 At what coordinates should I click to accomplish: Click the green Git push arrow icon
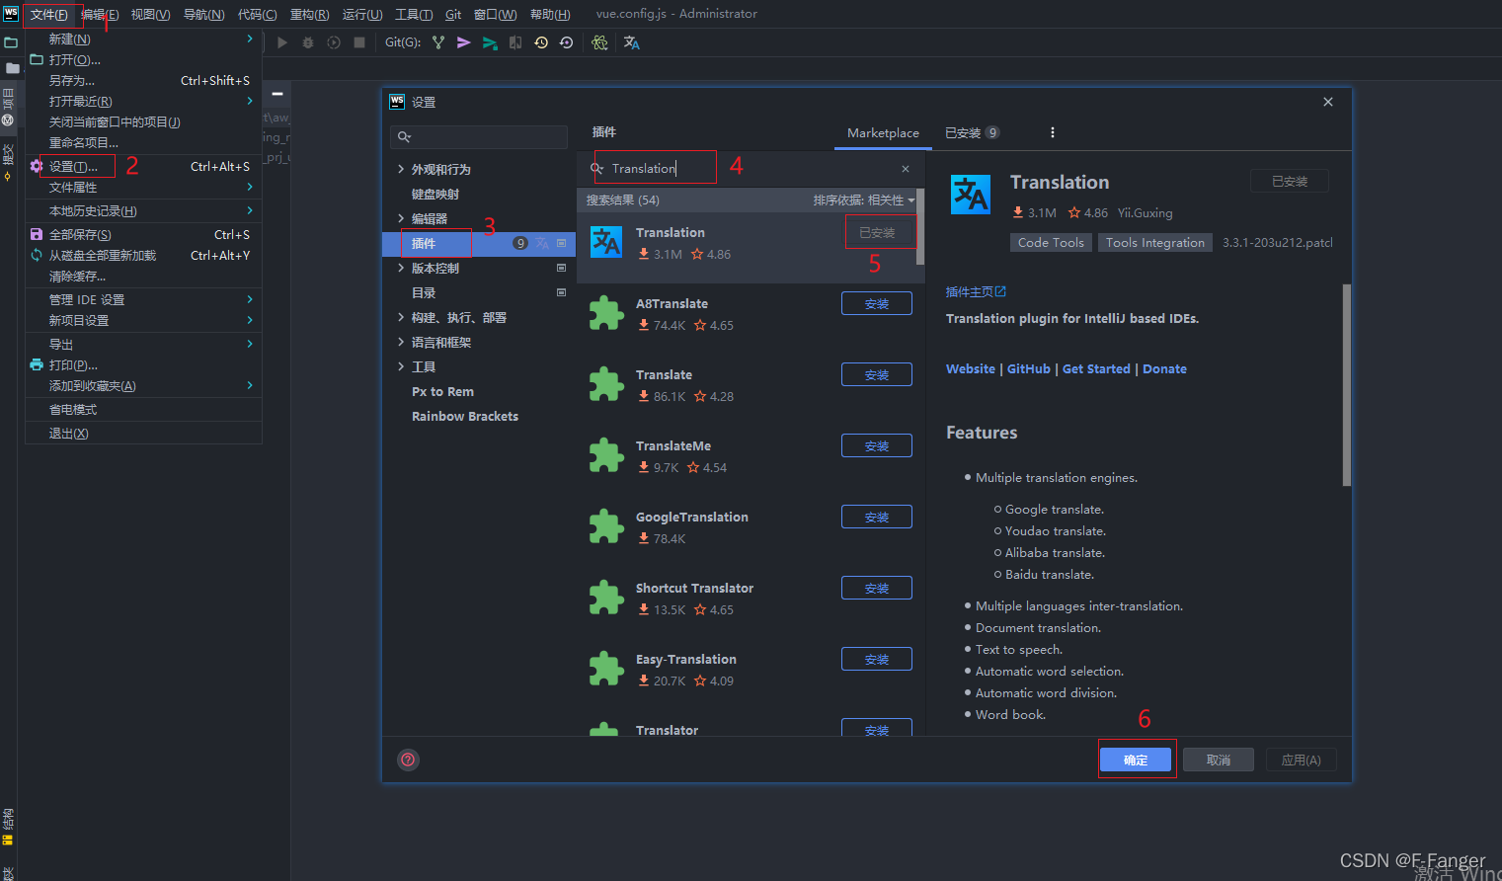(x=490, y=42)
